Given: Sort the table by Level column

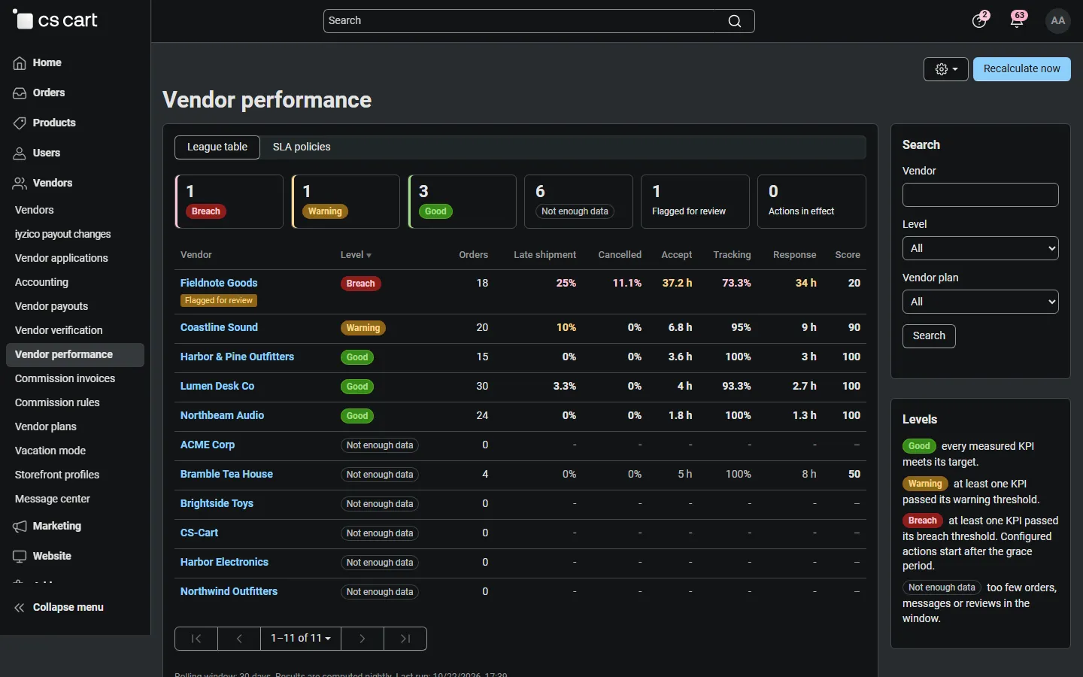Looking at the screenshot, I should (356, 255).
